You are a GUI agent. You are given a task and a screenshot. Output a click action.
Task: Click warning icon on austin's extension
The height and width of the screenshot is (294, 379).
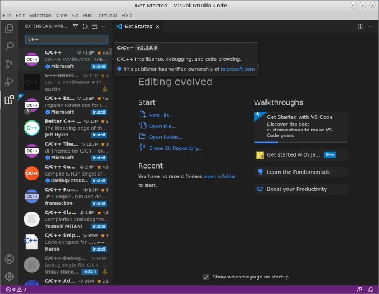pyautogui.click(x=104, y=89)
